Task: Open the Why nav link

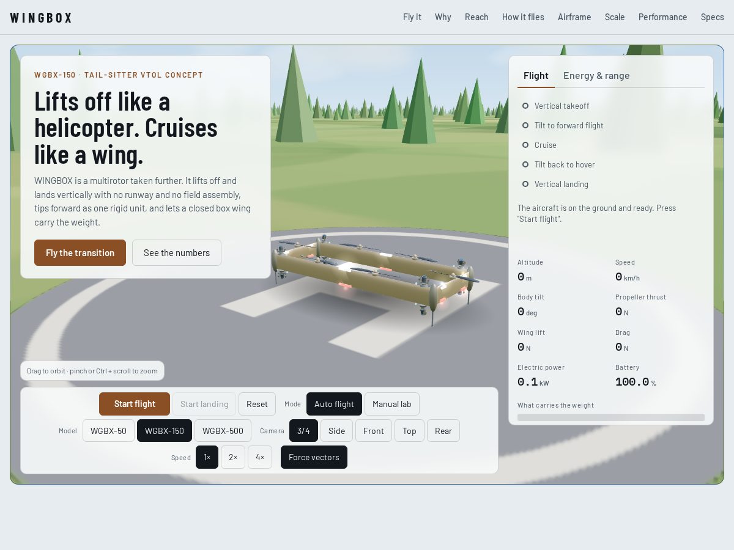Action: coord(443,17)
